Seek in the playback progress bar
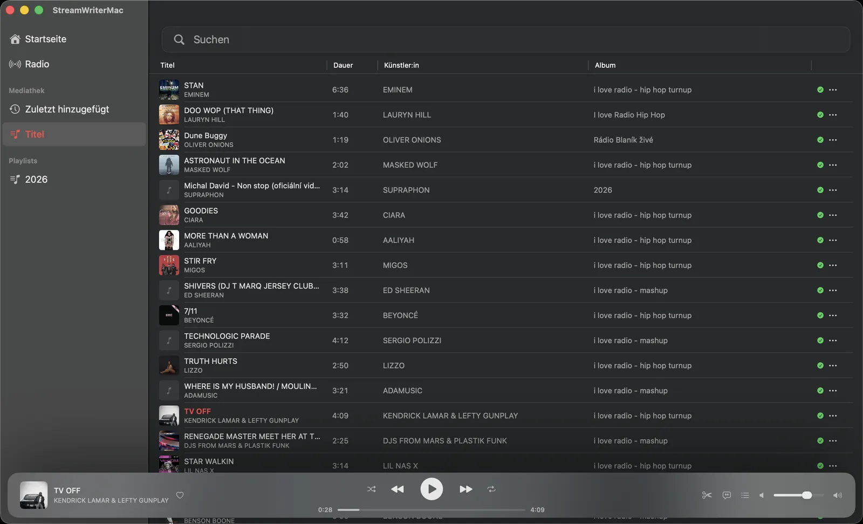The width and height of the screenshot is (863, 524). (432, 509)
